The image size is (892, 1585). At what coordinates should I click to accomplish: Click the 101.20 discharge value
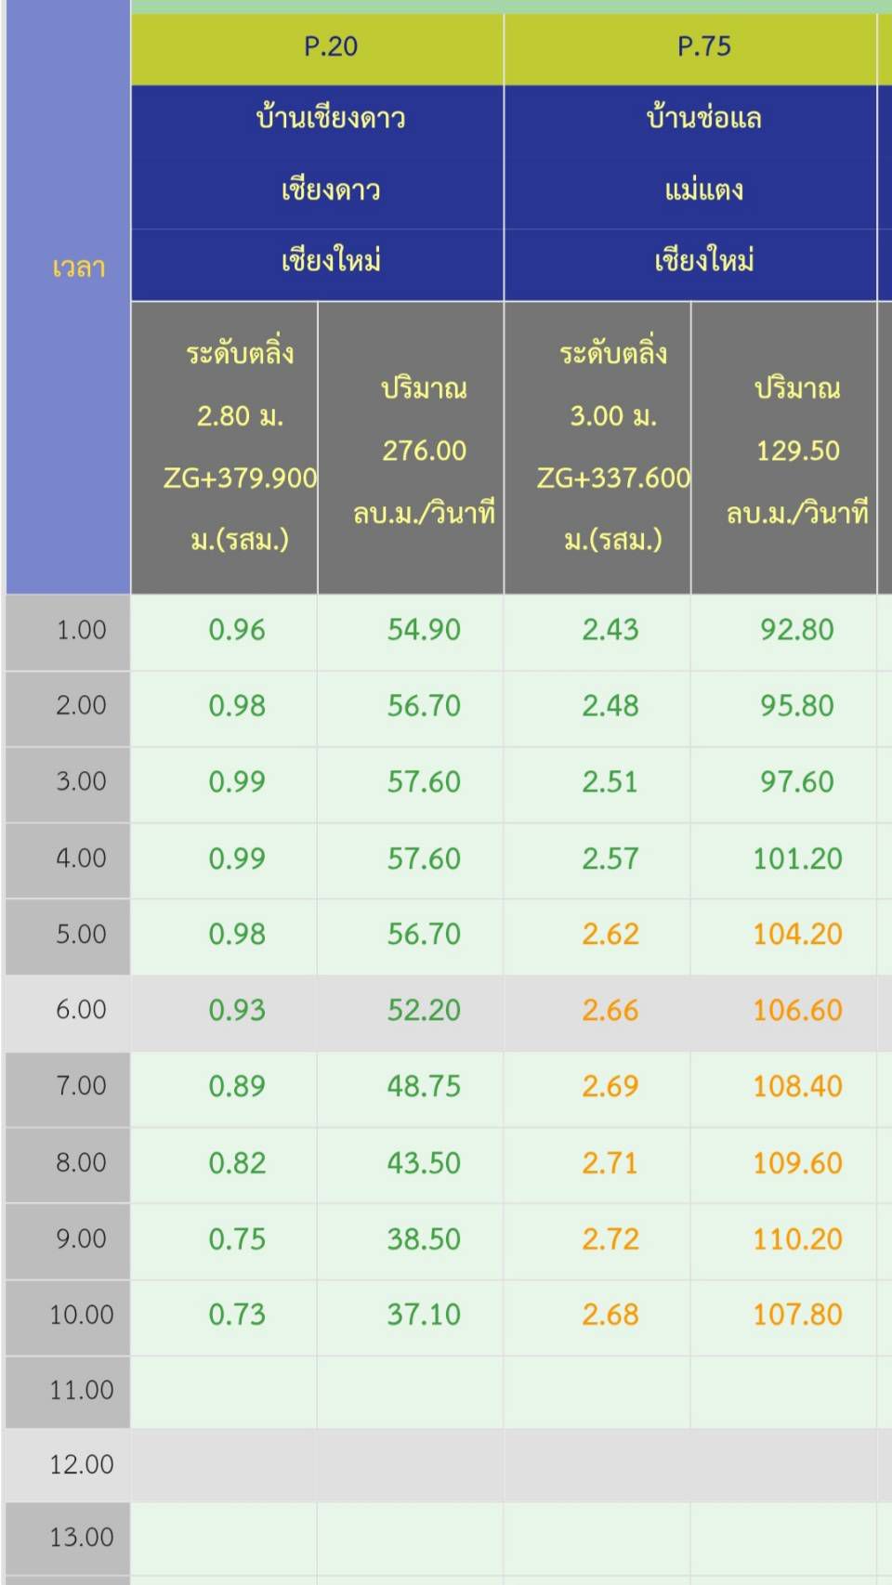click(797, 858)
